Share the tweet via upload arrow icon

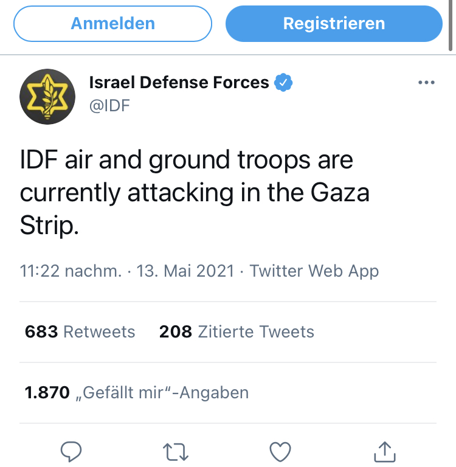click(x=385, y=451)
